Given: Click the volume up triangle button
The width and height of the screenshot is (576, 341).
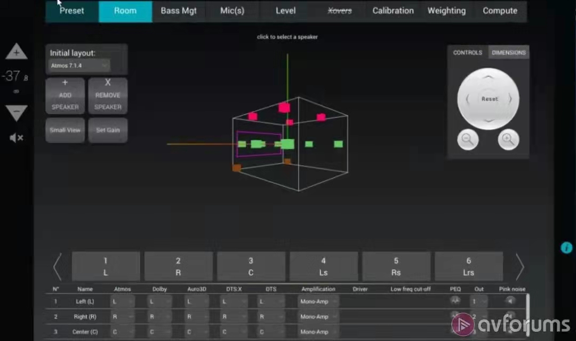Looking at the screenshot, I should pos(17,52).
